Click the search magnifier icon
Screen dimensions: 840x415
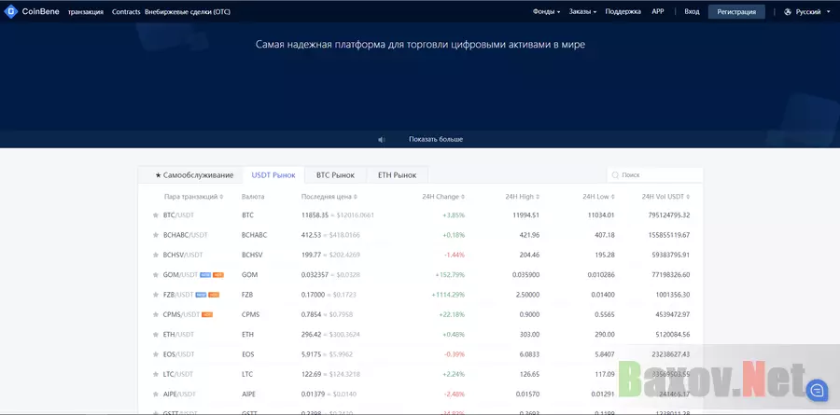pos(615,175)
